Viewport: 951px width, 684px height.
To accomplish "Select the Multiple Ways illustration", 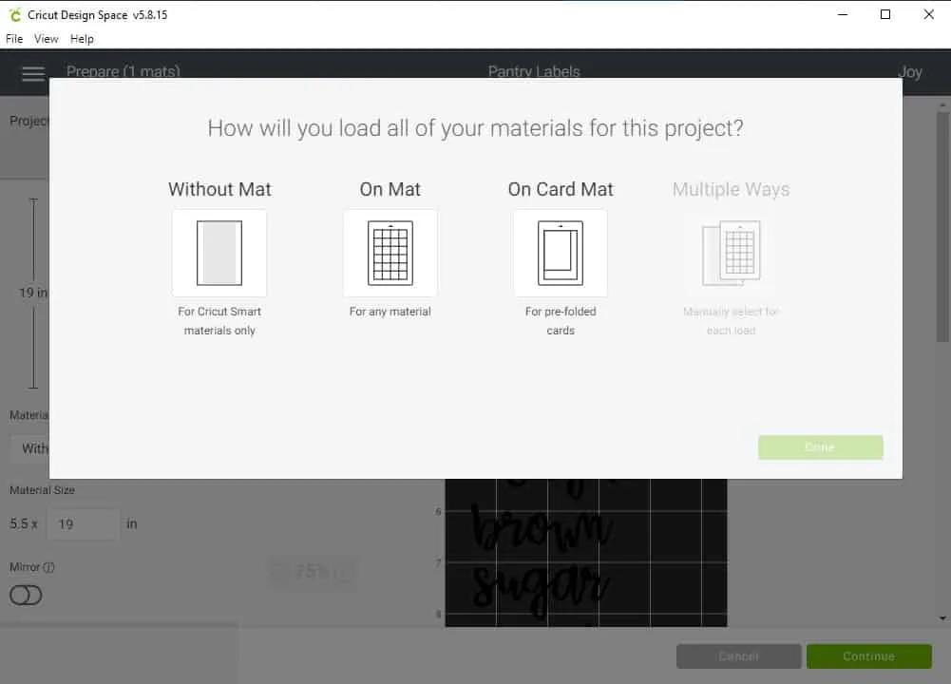I will pos(732,253).
